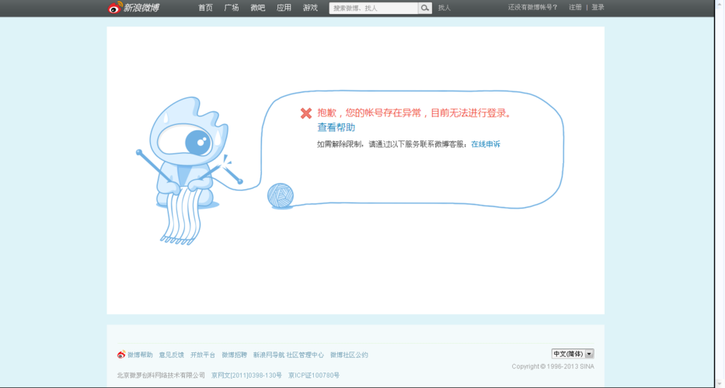This screenshot has width=725, height=388.
Task: Open the 新浪网导航 footer link
Action: click(x=269, y=355)
